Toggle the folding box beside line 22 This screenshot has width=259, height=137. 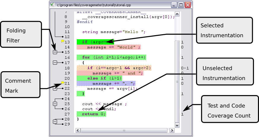(55, 88)
